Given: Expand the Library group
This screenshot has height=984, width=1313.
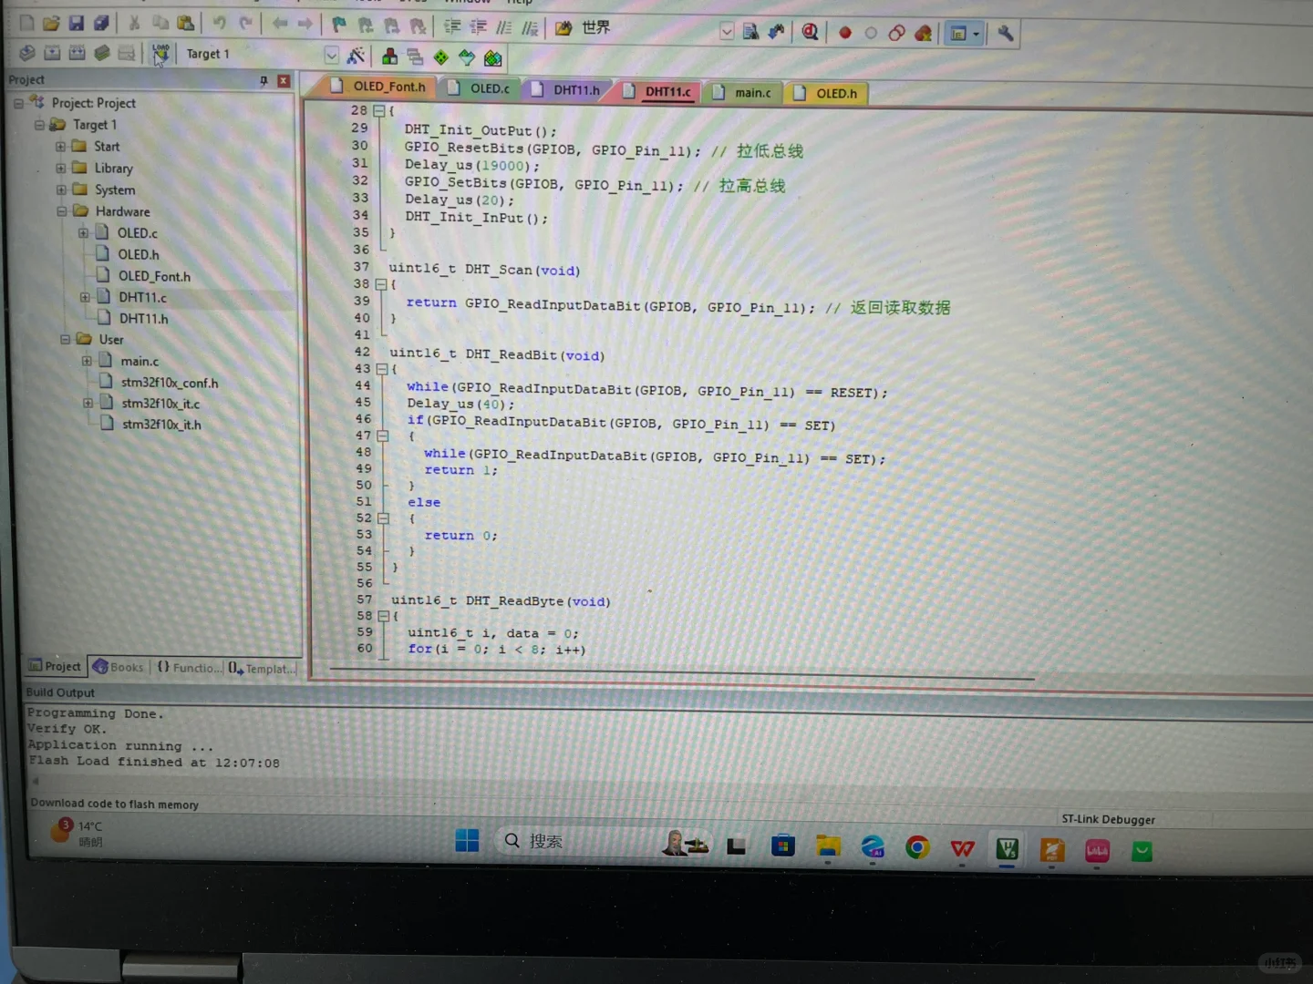Looking at the screenshot, I should click(61, 168).
